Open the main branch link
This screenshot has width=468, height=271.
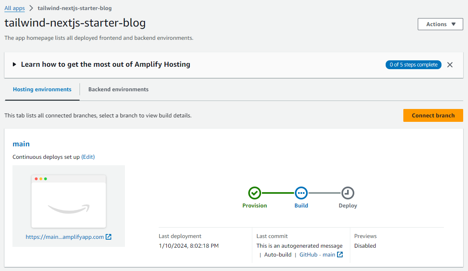[21, 144]
